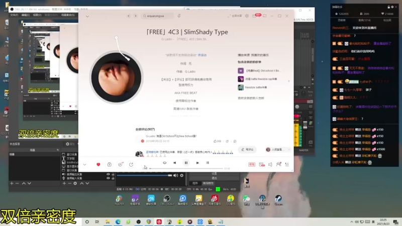Open the Edge browser in the Windows taskbar
The height and width of the screenshot is (226, 402).
tap(118, 221)
